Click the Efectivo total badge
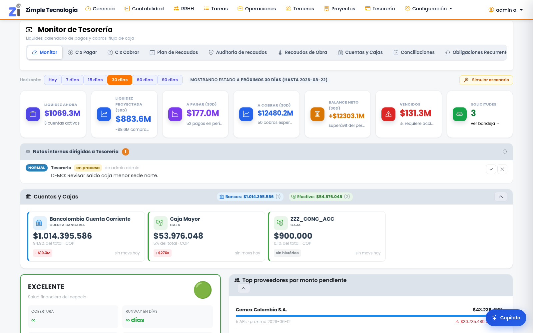Screen dimensions: 533x333 [321, 197]
